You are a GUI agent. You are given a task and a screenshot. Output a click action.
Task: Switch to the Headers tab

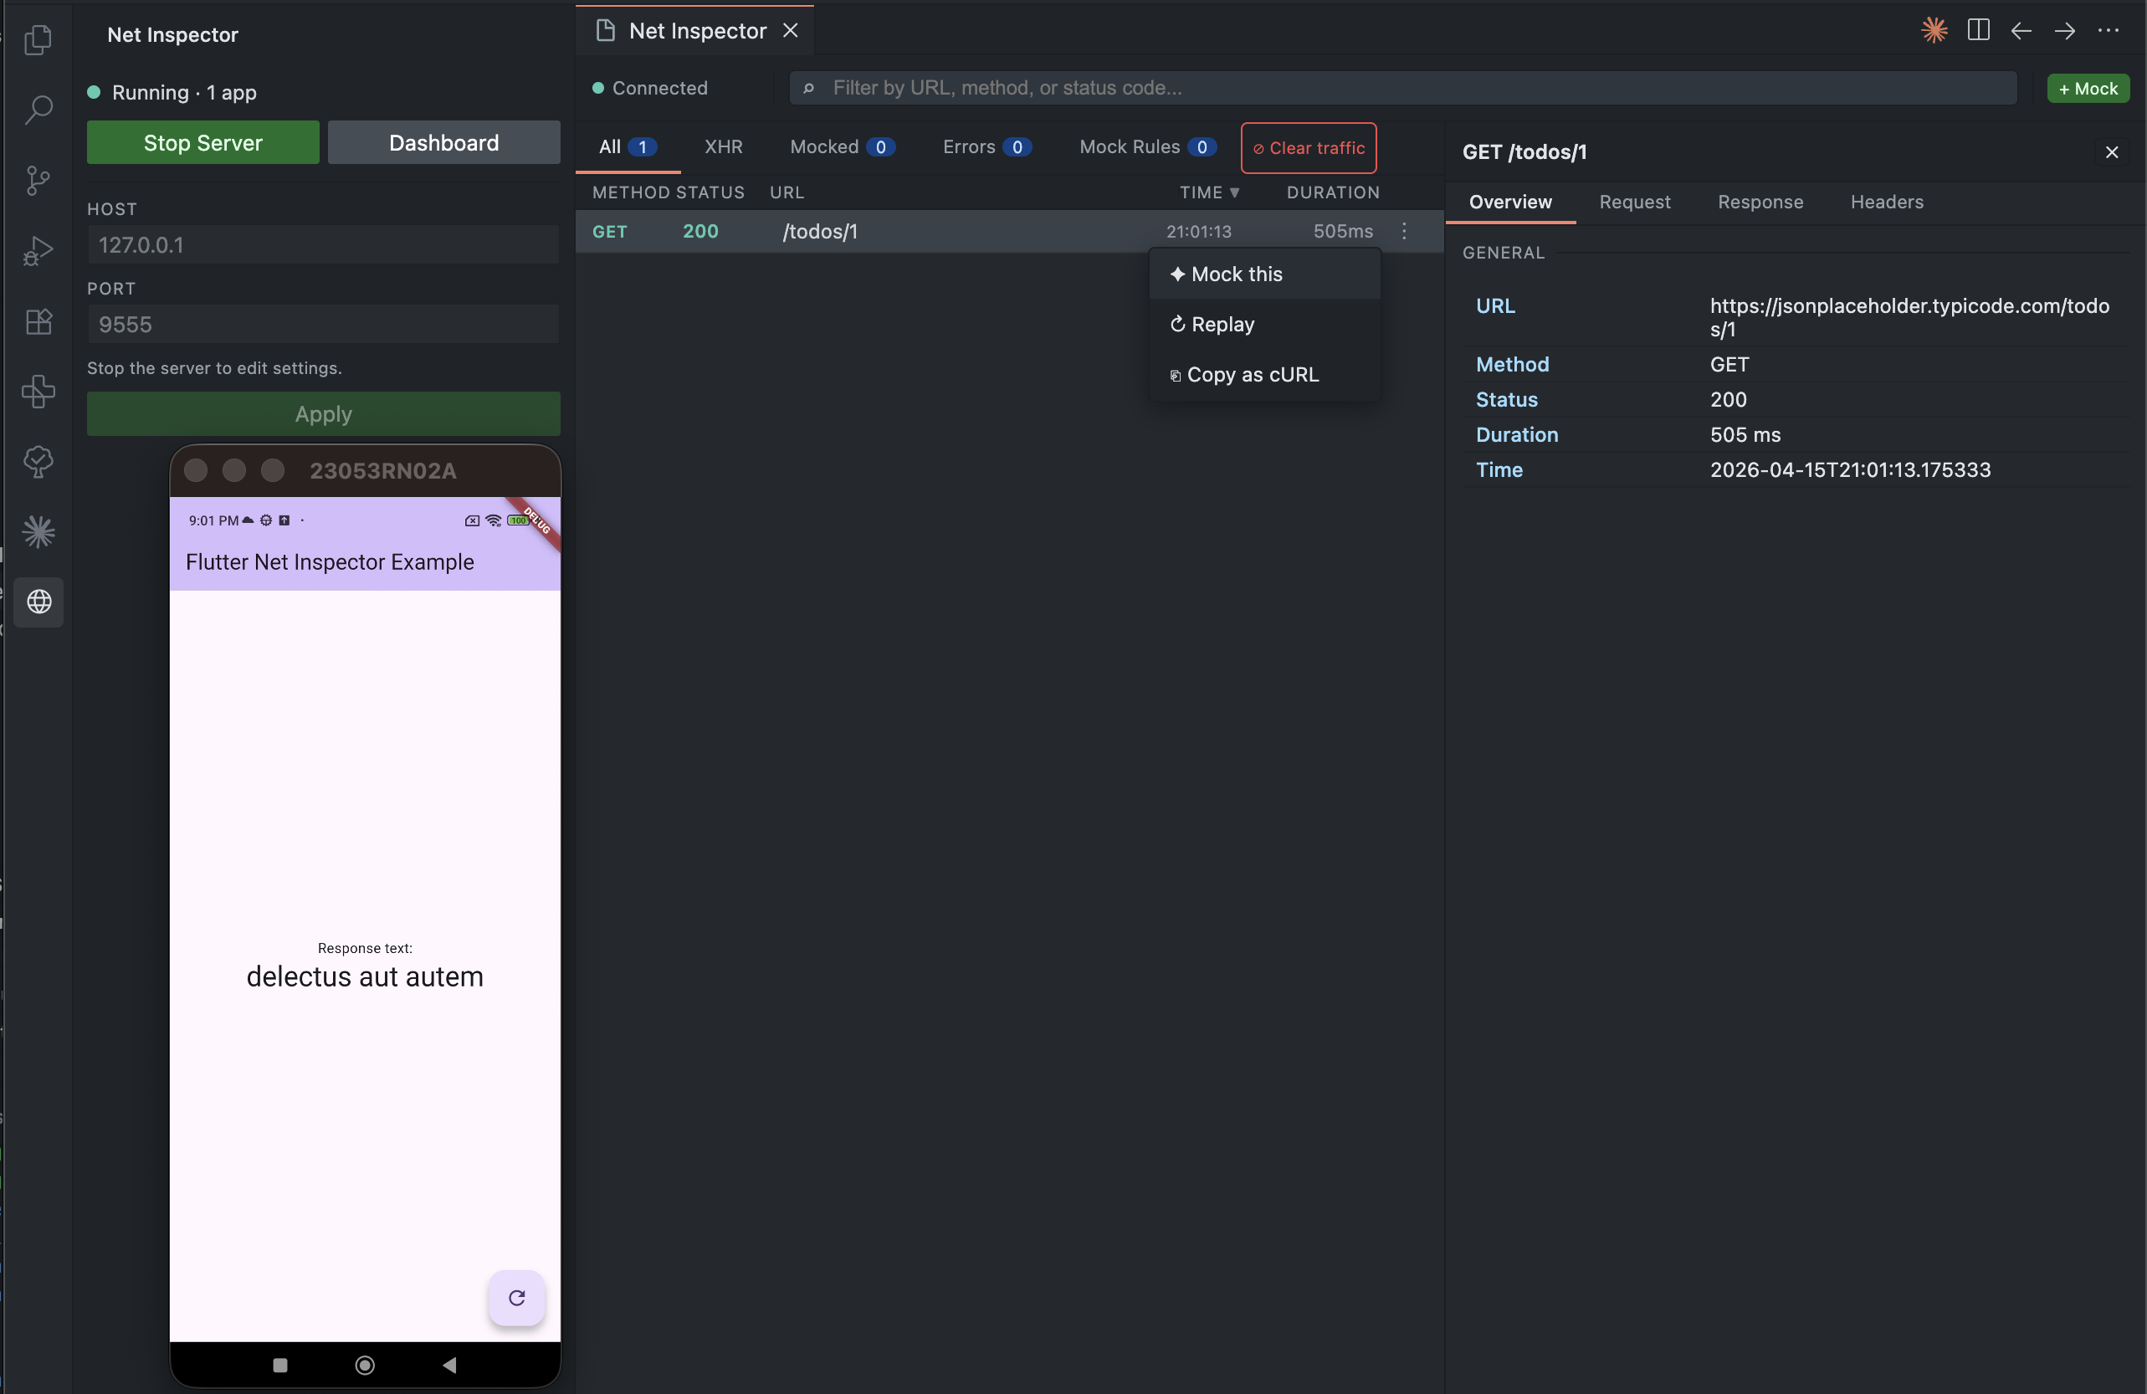(1887, 202)
